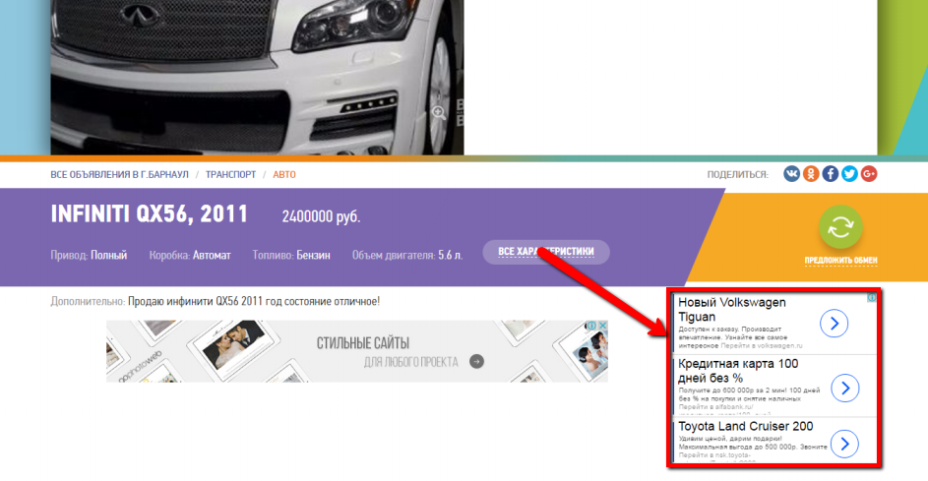
Task: Click info icon on right ad block
Action: [871, 298]
